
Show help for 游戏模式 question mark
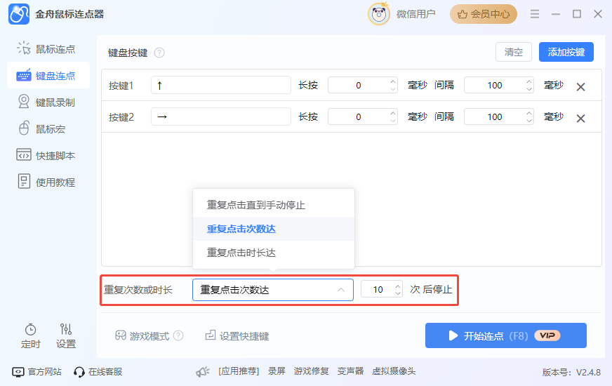[178, 335]
